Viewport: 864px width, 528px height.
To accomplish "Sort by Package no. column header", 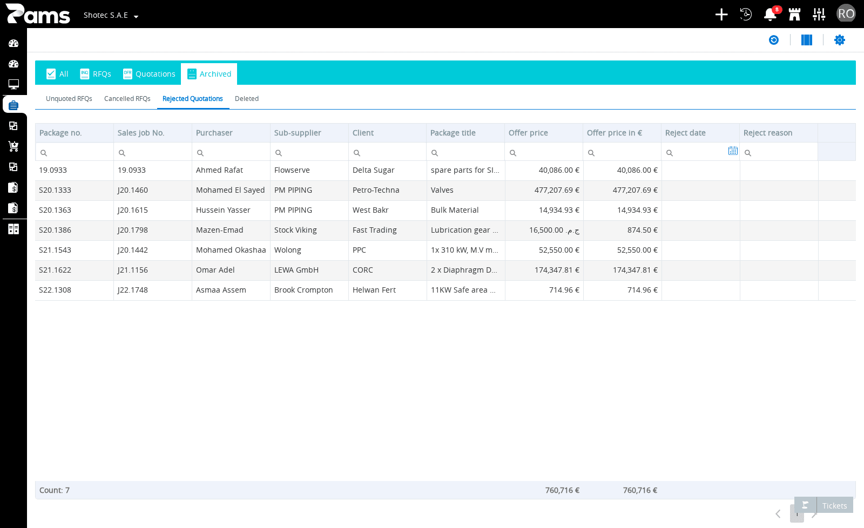I will [x=75, y=133].
